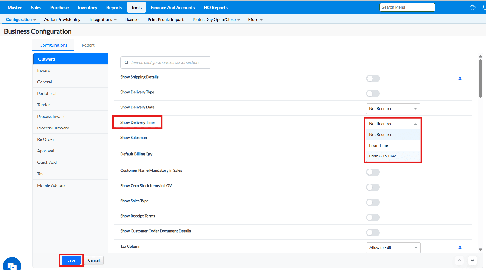Image resolution: width=486 pixels, height=270 pixels.
Task: Toggle Show Zero Stock Items in LOV
Action: tap(373, 187)
